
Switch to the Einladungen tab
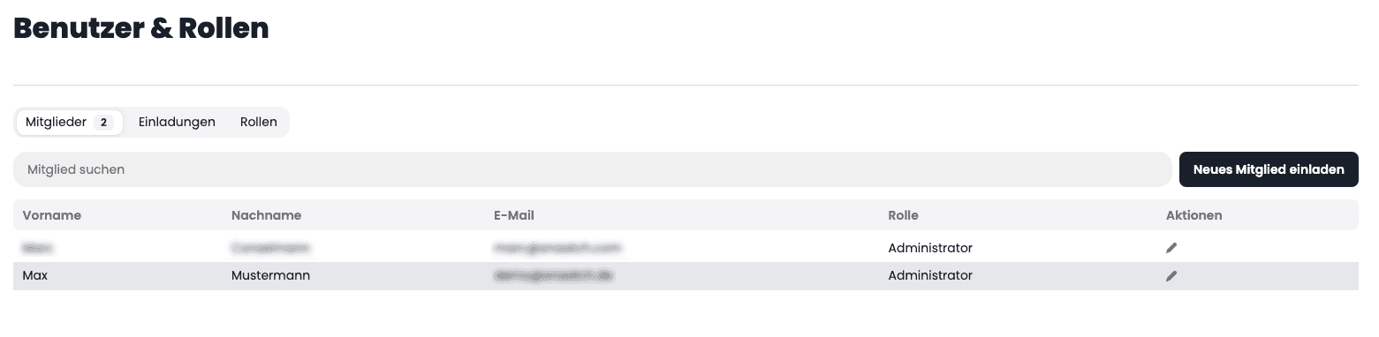pyautogui.click(x=177, y=123)
